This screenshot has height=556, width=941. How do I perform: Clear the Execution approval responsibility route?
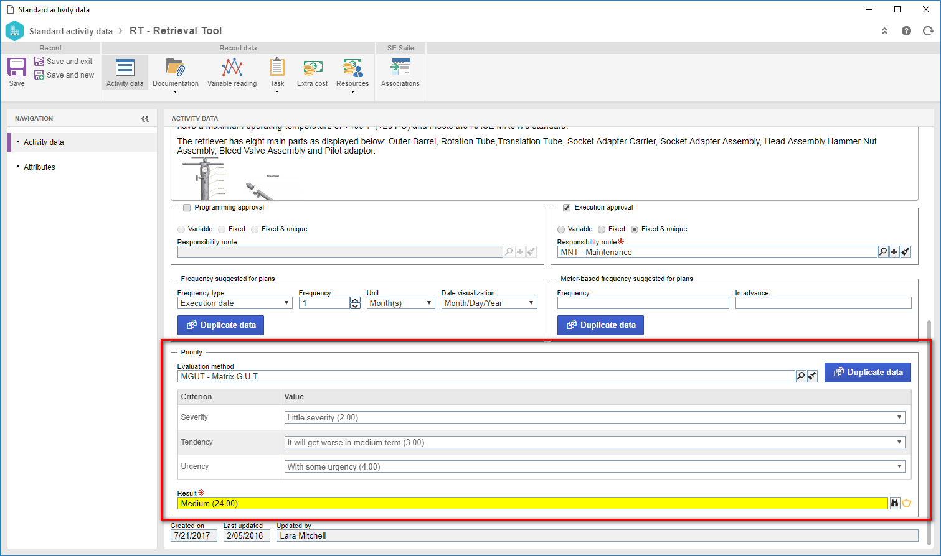[x=906, y=252]
